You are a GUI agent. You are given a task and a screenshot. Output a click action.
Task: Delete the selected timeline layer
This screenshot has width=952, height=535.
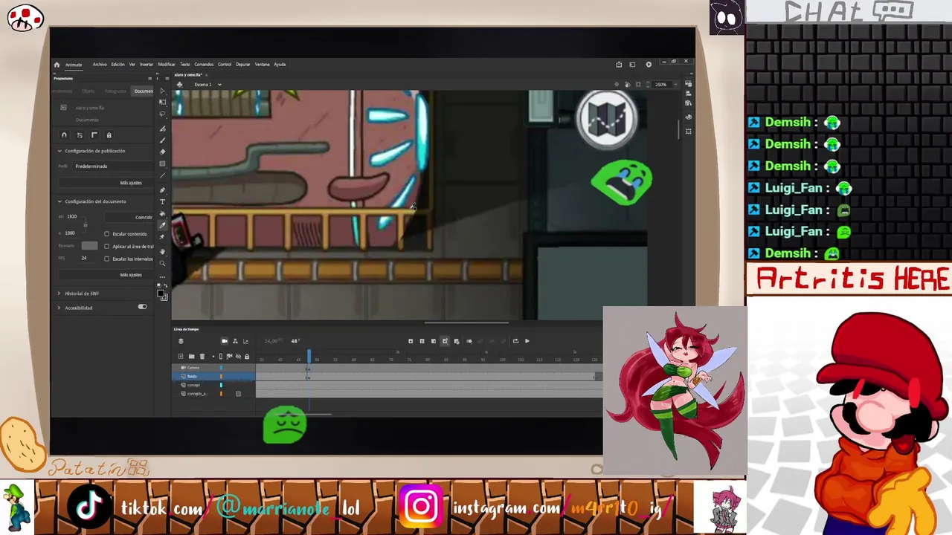pos(202,357)
